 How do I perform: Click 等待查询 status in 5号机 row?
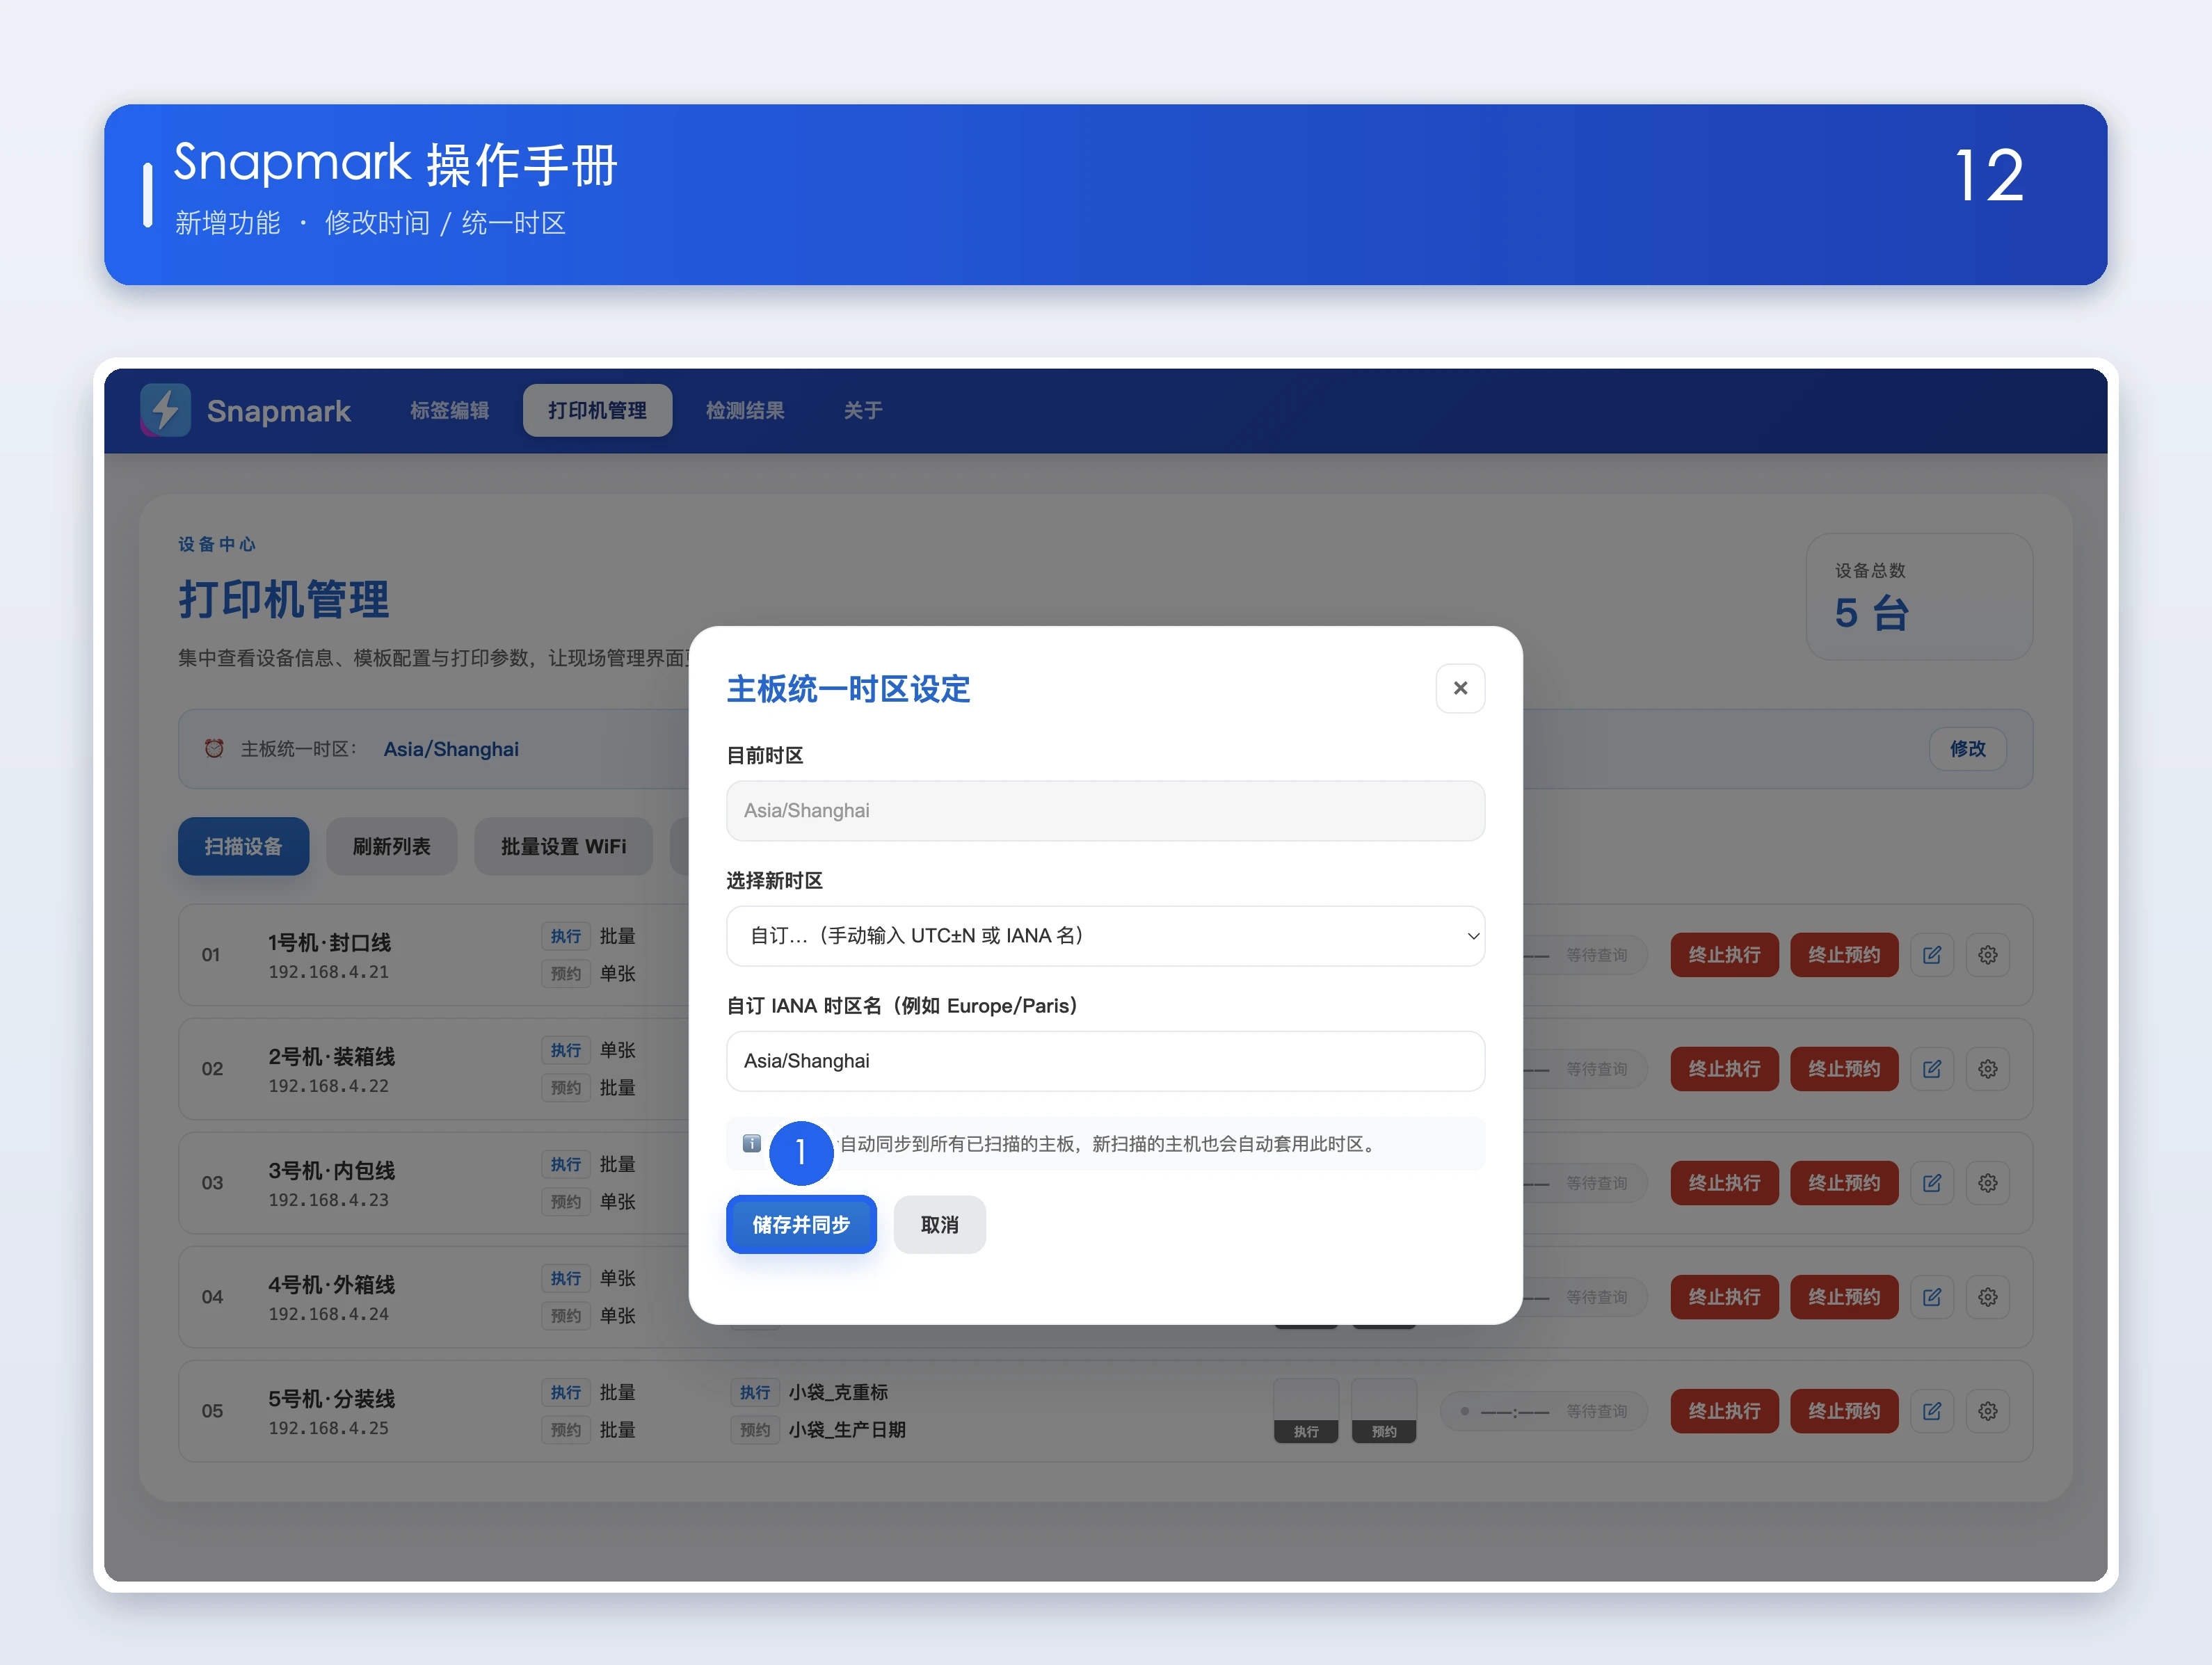click(1596, 1411)
